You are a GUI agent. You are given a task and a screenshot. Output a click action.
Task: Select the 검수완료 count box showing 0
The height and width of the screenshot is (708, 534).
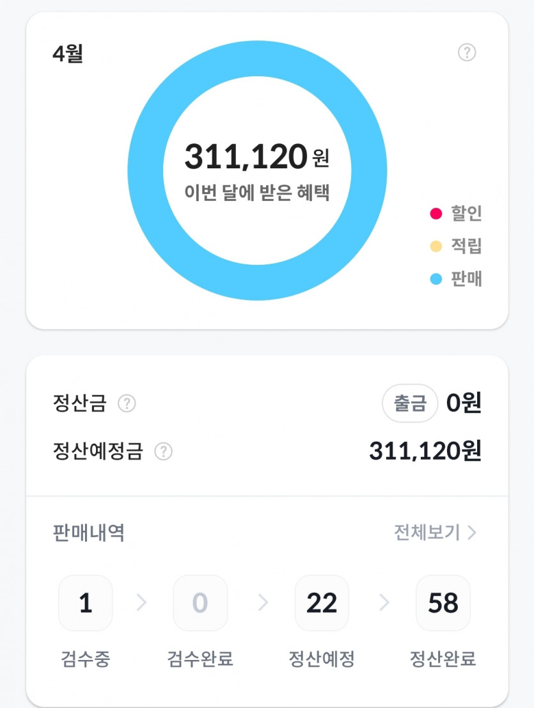pyautogui.click(x=200, y=603)
